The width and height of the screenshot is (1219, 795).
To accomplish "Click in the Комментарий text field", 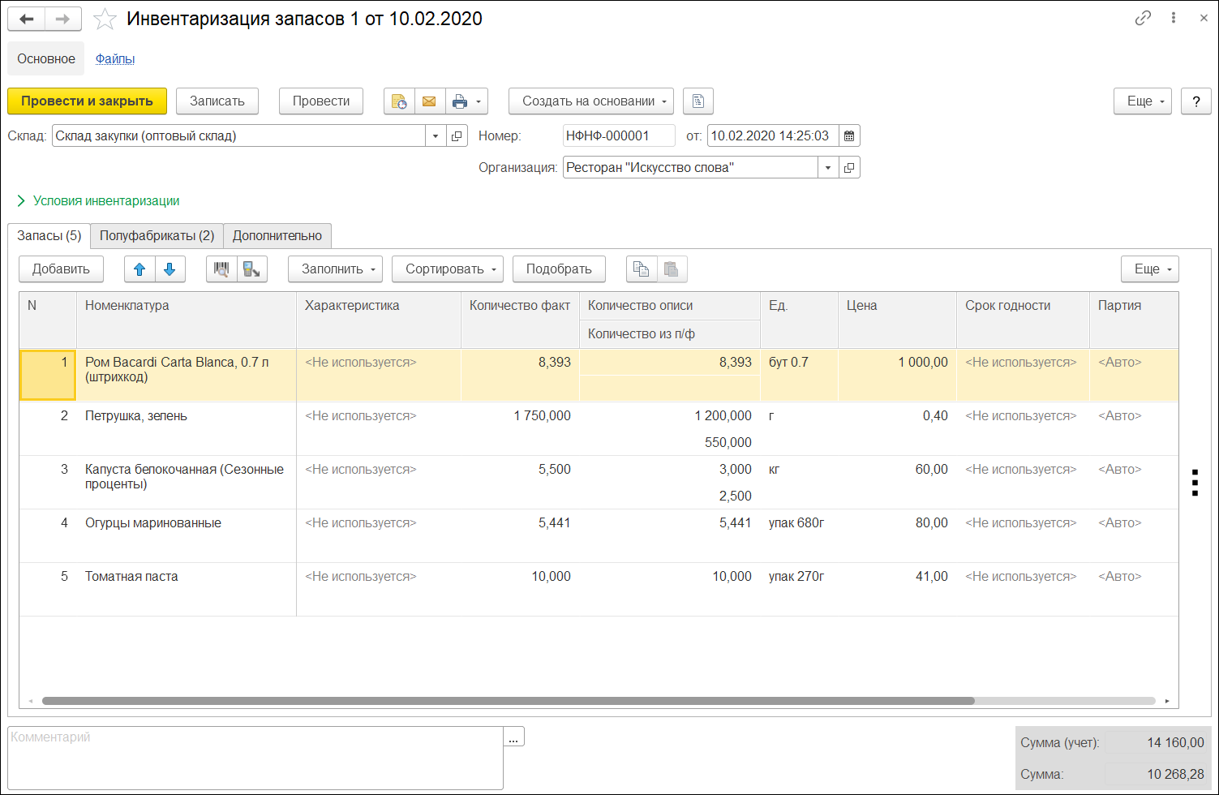I will coord(255,758).
